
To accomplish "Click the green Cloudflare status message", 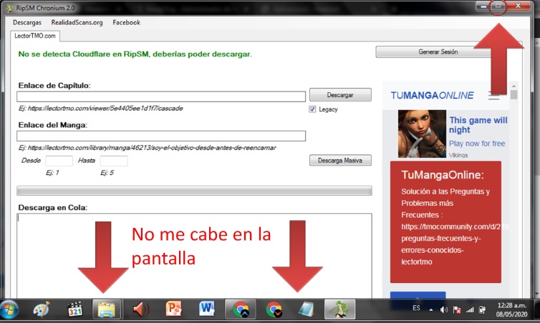I will 135,54.
